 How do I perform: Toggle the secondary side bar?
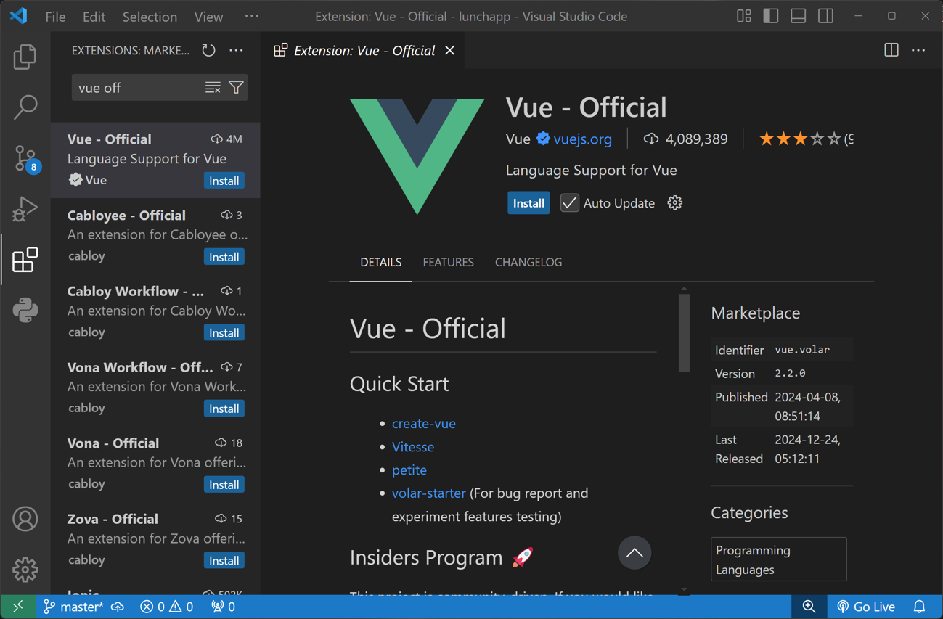(825, 16)
